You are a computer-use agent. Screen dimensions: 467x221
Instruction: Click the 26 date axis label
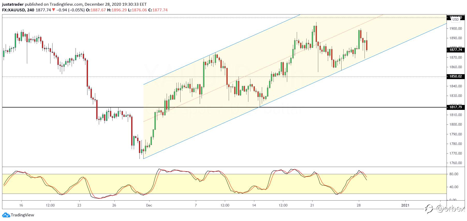(114, 205)
